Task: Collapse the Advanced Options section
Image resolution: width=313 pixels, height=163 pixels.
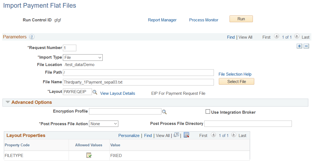Action: click(x=7, y=102)
